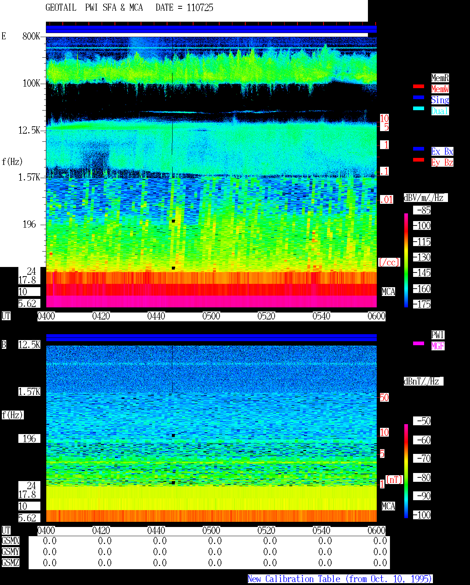Click the MemR legend label
This screenshot has width=470, height=585.
440,78
